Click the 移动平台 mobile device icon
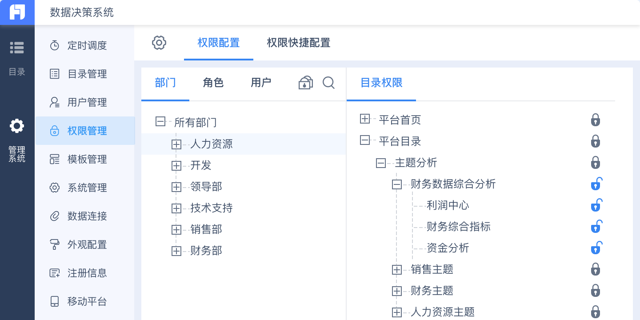Image resolution: width=640 pixels, height=320 pixels. 54,301
